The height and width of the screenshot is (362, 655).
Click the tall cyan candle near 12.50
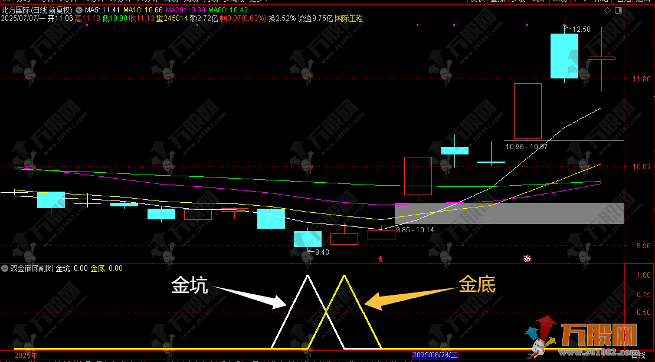pos(564,56)
